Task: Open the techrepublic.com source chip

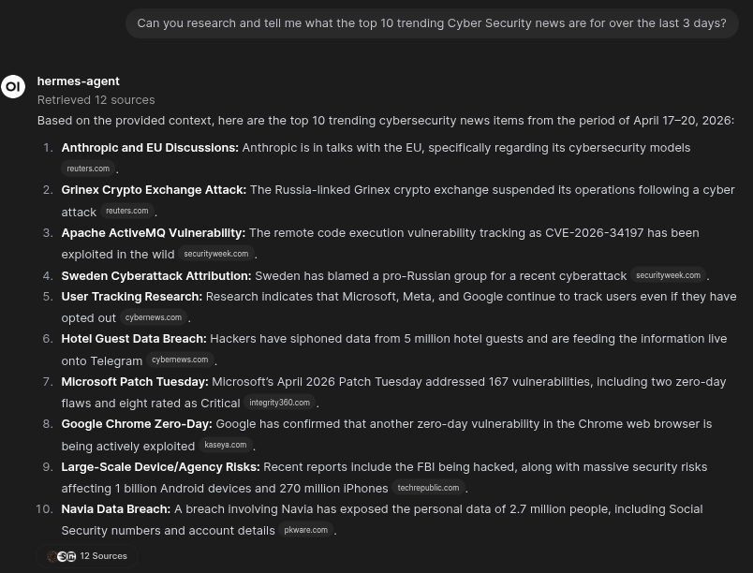Action: [x=428, y=488]
